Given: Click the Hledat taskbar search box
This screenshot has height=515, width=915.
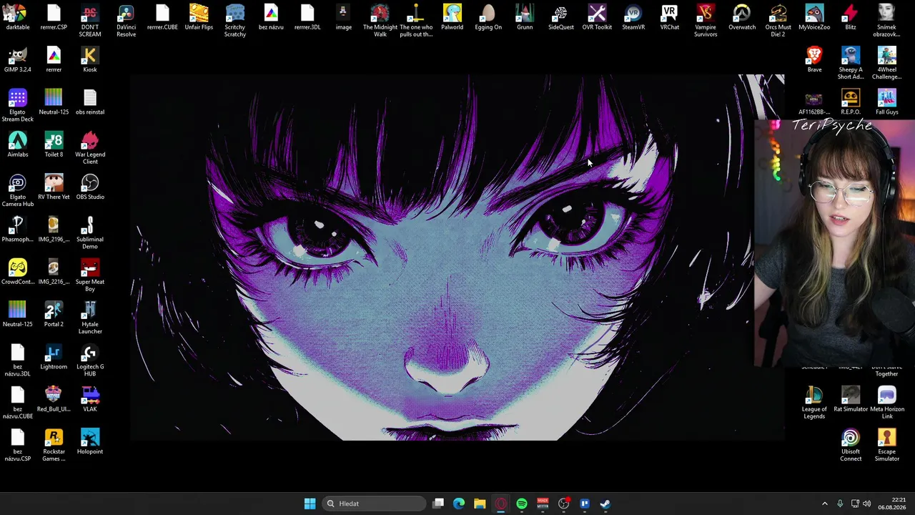Looking at the screenshot, I should (x=373, y=504).
